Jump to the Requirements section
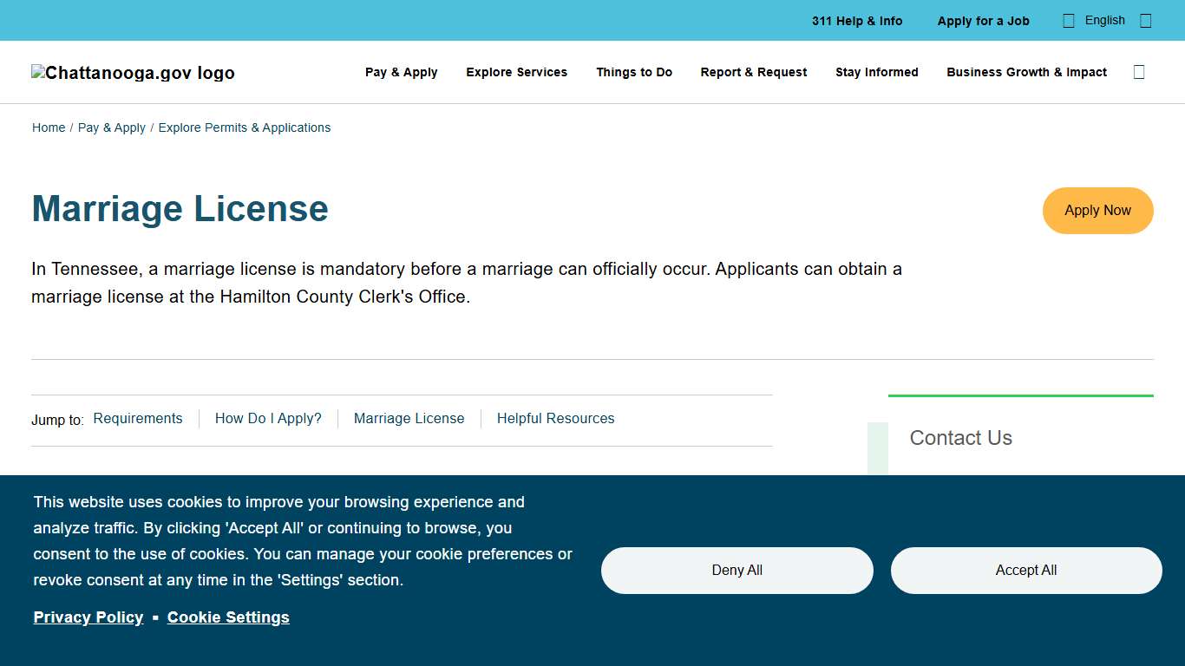 coord(138,418)
